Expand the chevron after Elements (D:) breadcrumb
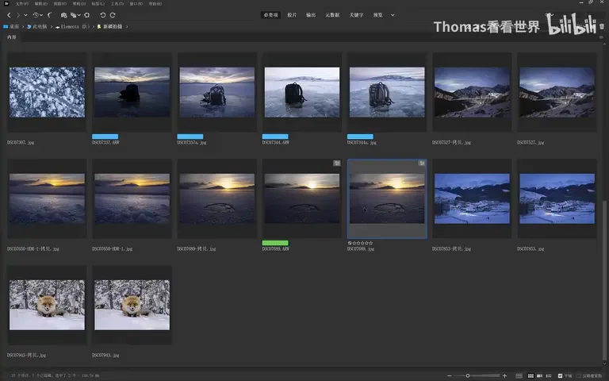Viewport: 609px width, 381px height. [x=94, y=26]
